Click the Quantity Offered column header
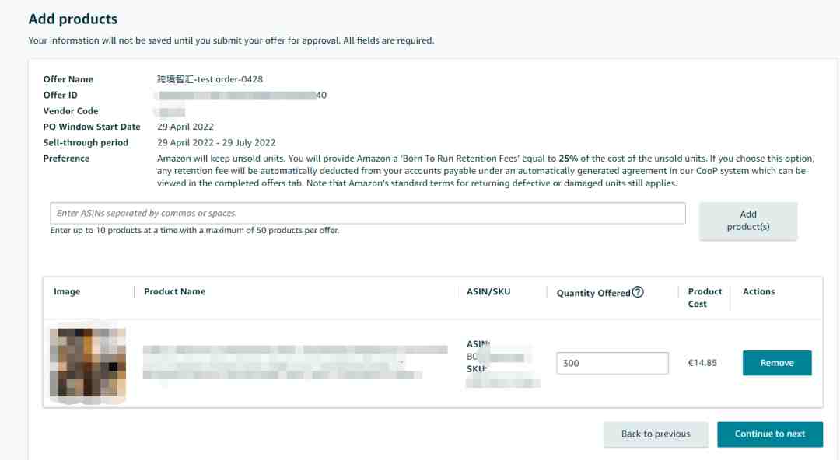The width and height of the screenshot is (840, 460). point(593,294)
